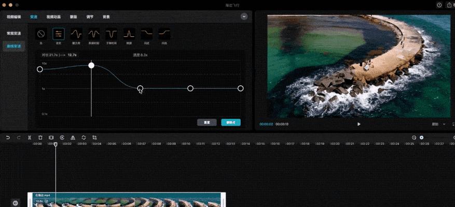Choose the 蒙太奇 montage speed curve

click(76, 34)
